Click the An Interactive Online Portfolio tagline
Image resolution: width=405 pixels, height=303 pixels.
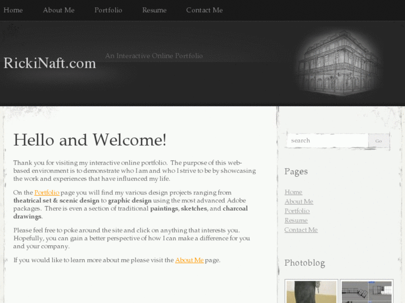tap(154, 56)
